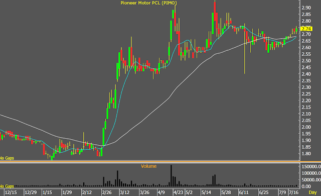Image resolution: width=321 pixels, height=196 pixels.
Task: Click the 2.65 price axis label
Action: (x=306, y=41)
